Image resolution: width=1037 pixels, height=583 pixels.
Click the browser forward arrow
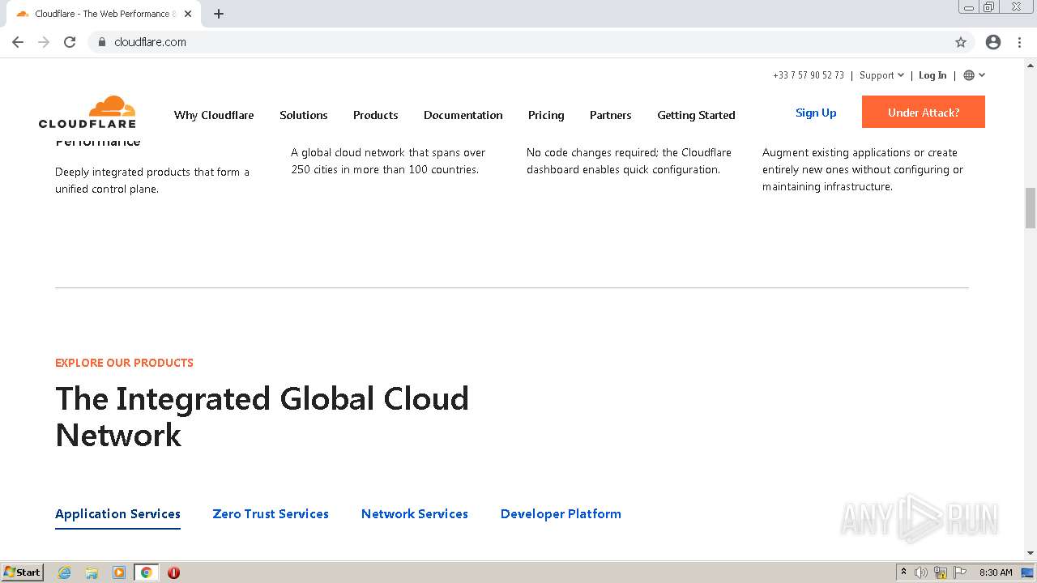(44, 42)
